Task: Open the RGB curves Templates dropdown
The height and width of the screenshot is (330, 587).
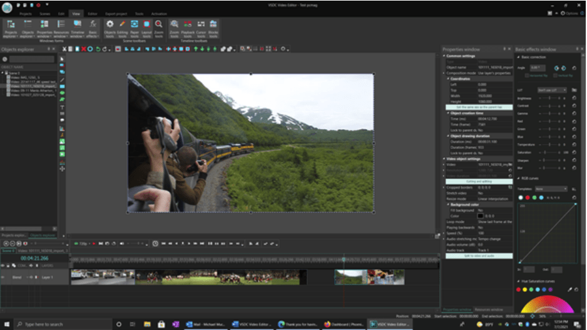Action: [x=552, y=188]
